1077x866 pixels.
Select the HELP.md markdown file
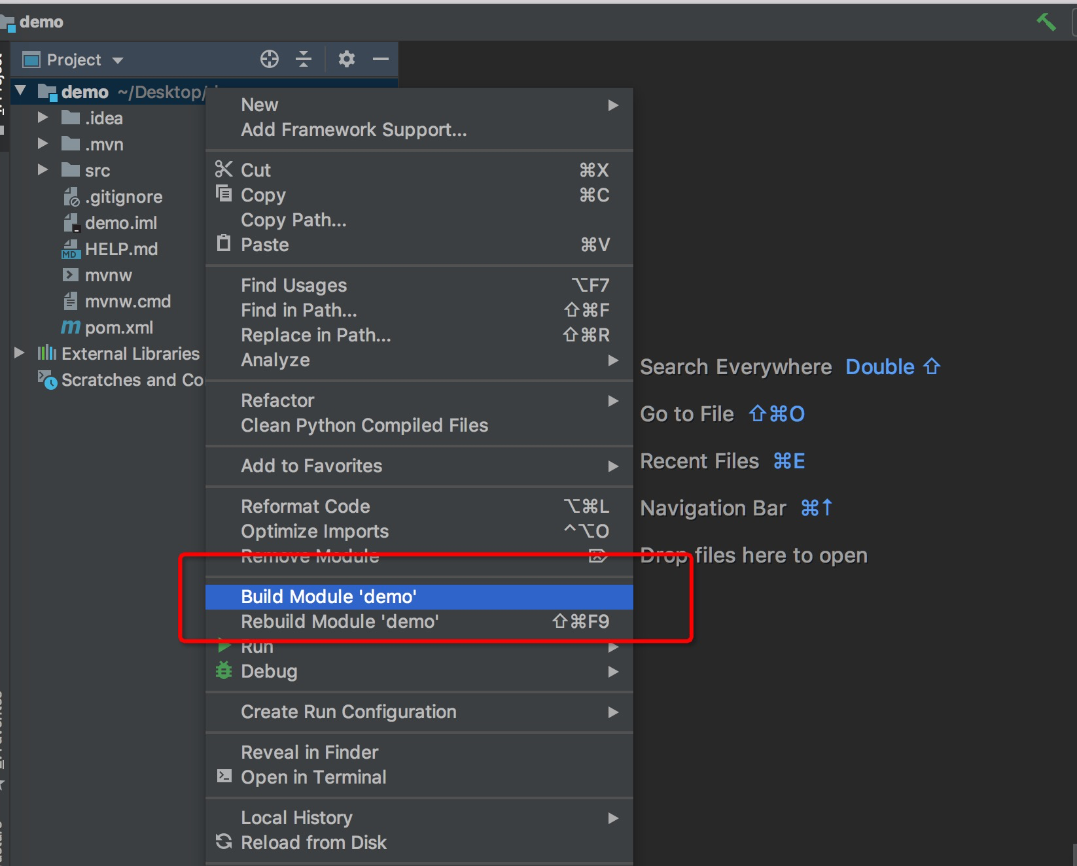(120, 249)
